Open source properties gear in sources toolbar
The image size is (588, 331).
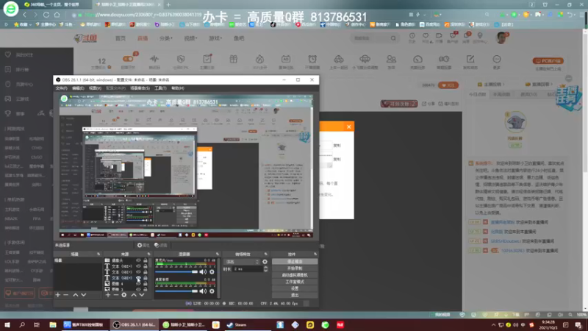[124, 295]
